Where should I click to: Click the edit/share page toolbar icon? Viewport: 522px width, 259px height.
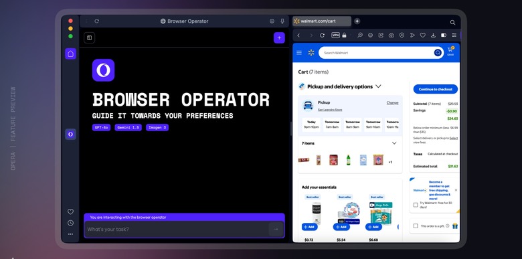point(381,35)
